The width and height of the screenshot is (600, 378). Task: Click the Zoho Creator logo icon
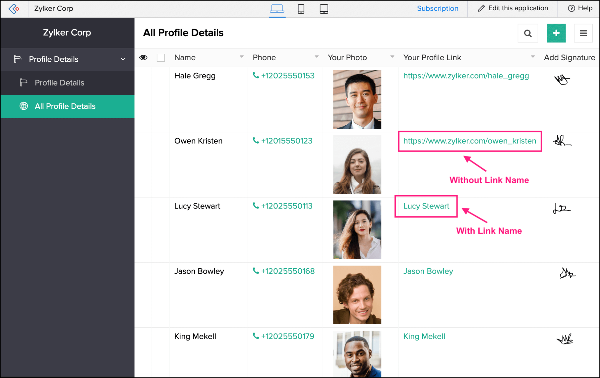(x=14, y=9)
